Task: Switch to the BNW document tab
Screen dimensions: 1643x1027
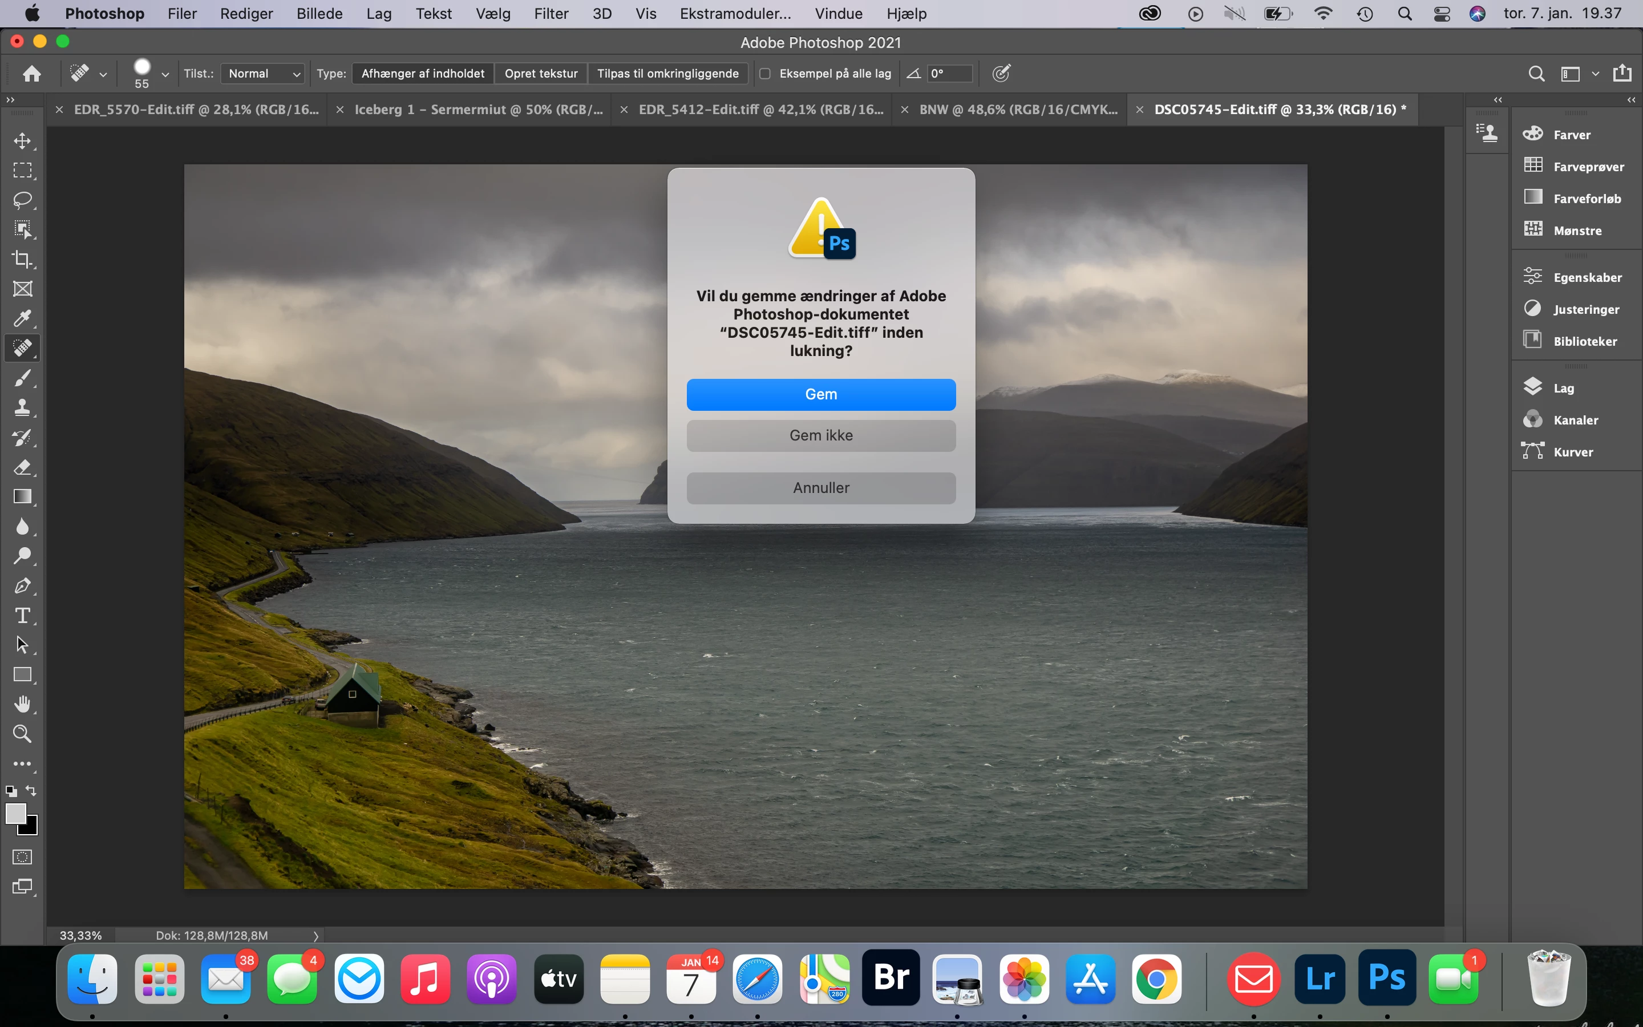Action: (1017, 110)
